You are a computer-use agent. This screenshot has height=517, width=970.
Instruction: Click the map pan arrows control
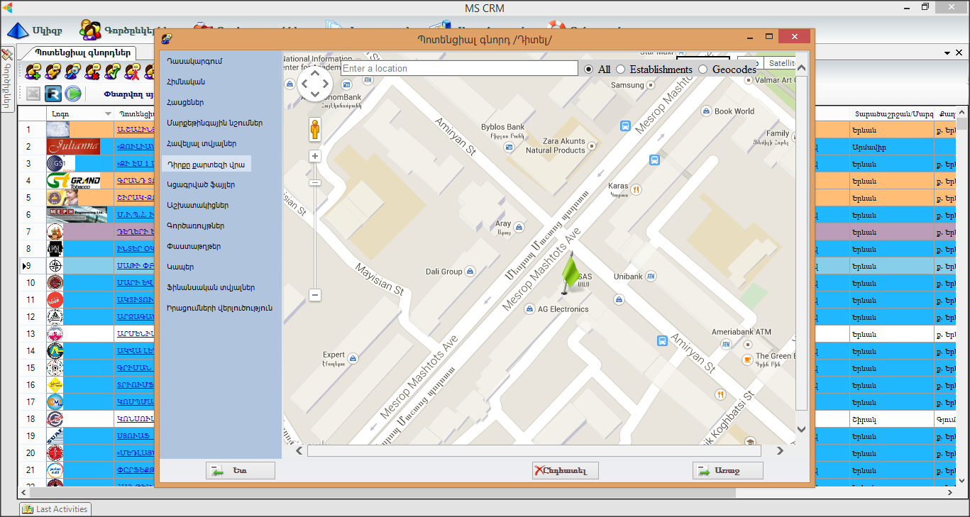coord(315,84)
